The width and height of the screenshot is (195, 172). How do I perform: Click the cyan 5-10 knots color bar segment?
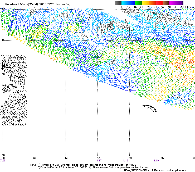[125, 3]
